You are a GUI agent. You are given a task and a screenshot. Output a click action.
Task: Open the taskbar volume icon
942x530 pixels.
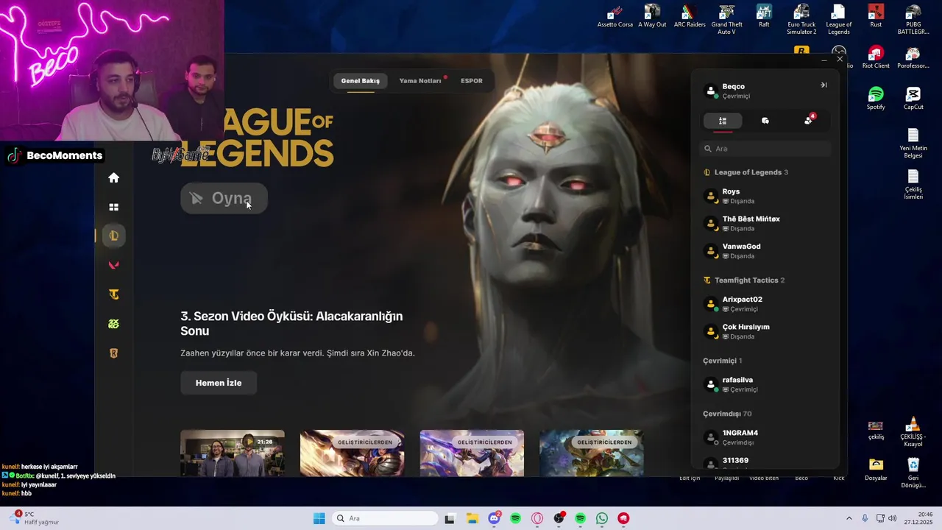click(x=893, y=518)
